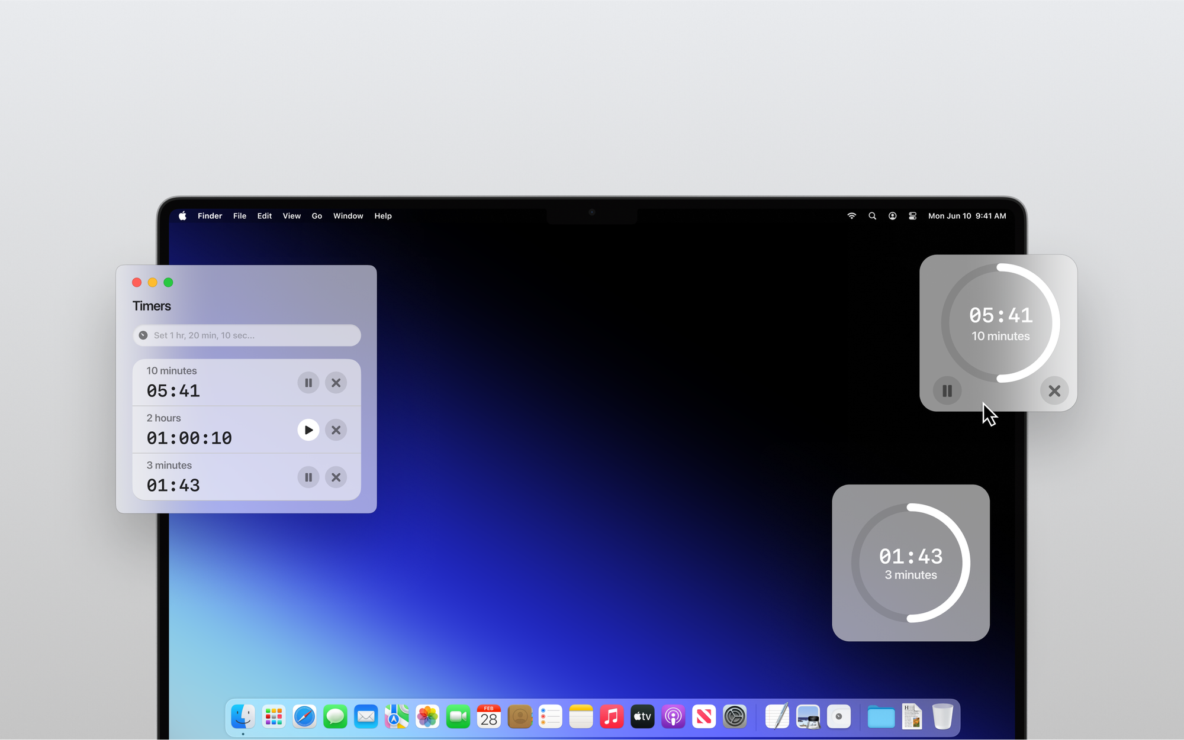Image resolution: width=1184 pixels, height=740 pixels.
Task: Click the user account icon in menu bar
Action: point(892,216)
